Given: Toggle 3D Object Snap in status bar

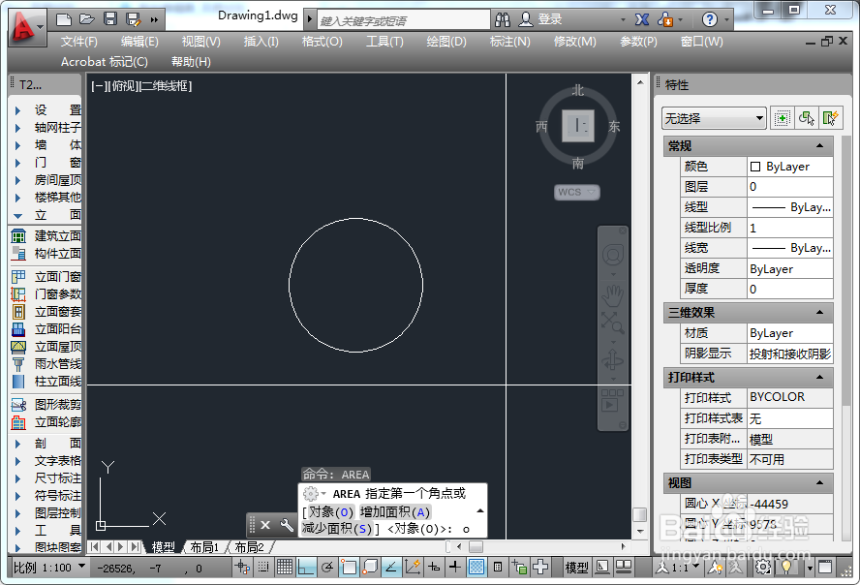Looking at the screenshot, I should [370, 567].
